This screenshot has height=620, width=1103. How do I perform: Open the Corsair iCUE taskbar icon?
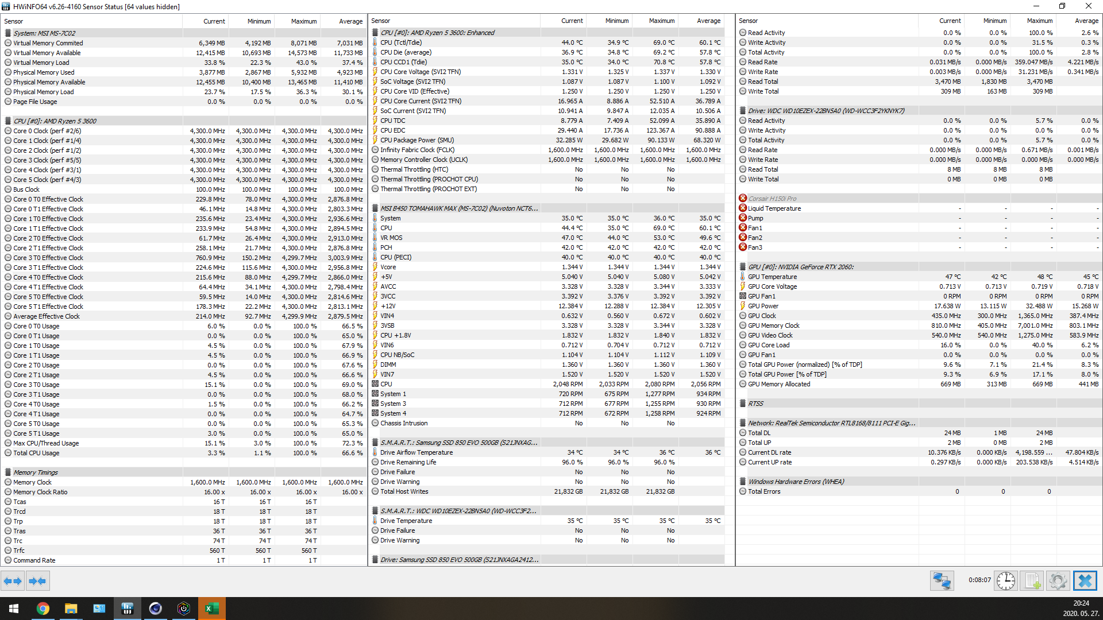coord(183,609)
